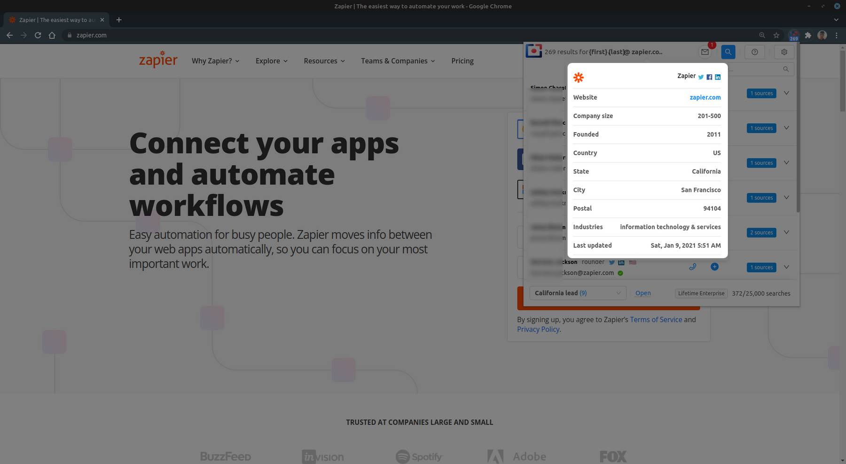Click the magnifier in the panel search field
Viewport: 846px width, 464px height.
786,69
